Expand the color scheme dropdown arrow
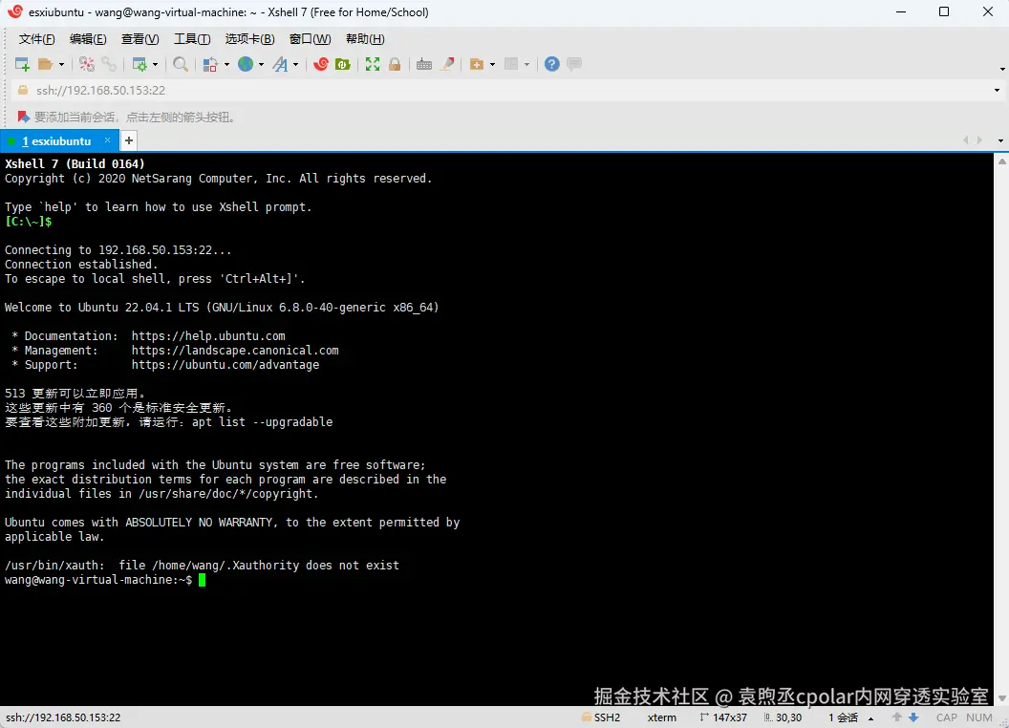Screen dimensions: 1009x728 [x=226, y=64]
